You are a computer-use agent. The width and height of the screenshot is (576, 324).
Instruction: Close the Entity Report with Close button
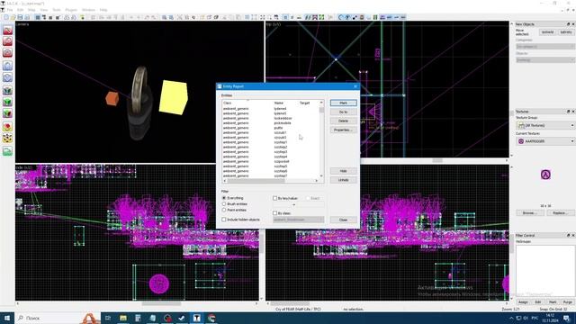pyautogui.click(x=343, y=220)
